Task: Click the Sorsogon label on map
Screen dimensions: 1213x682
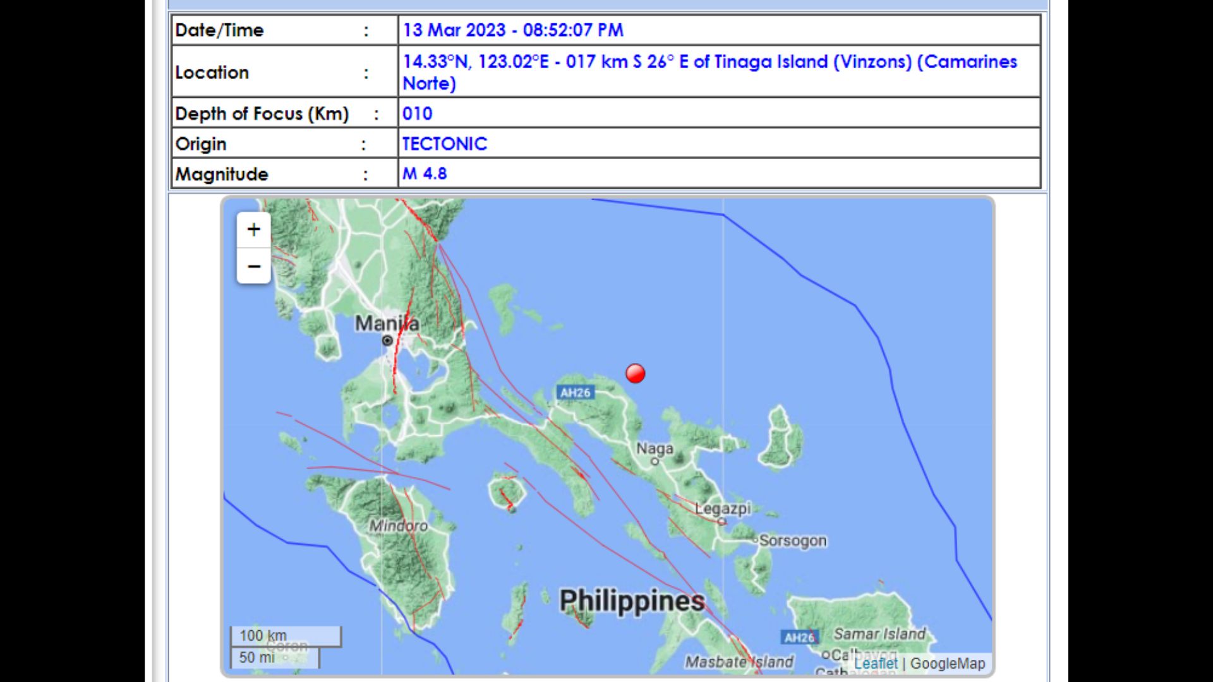Action: click(793, 541)
